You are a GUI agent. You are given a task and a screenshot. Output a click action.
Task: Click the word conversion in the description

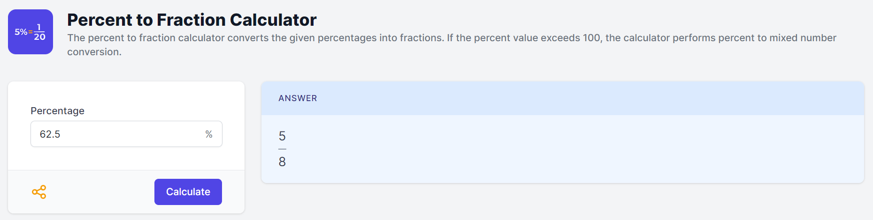point(93,52)
